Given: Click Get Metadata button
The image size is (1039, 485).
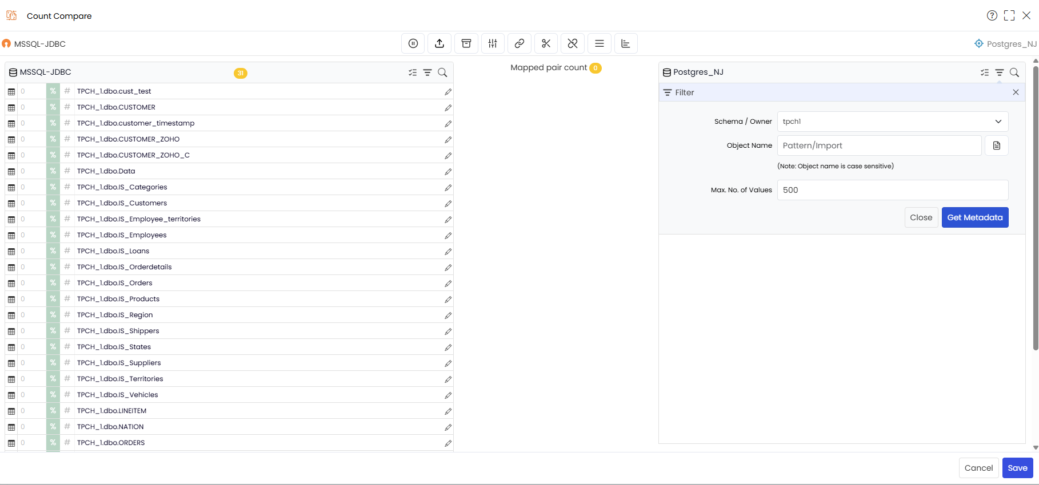Looking at the screenshot, I should 975,217.
